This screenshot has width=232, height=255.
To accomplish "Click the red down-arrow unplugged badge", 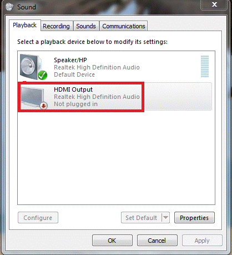I will click(44, 106).
